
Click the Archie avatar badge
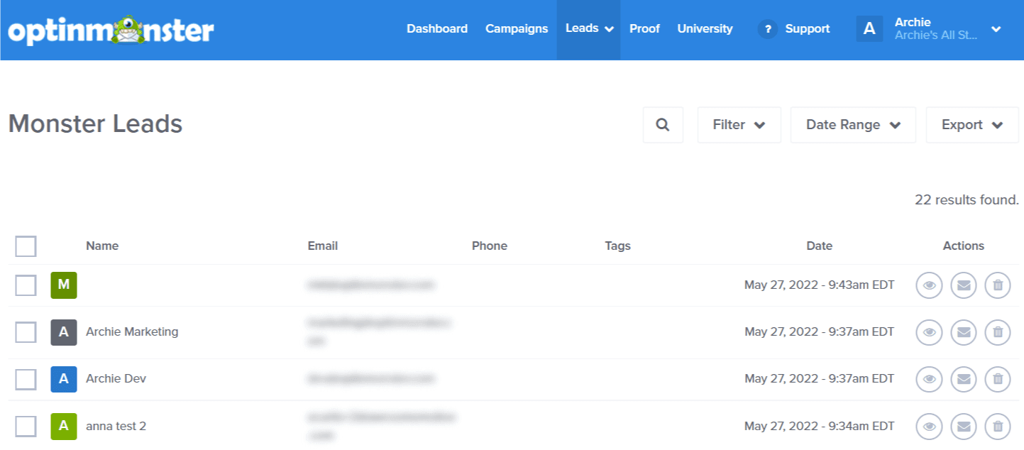pyautogui.click(x=869, y=29)
